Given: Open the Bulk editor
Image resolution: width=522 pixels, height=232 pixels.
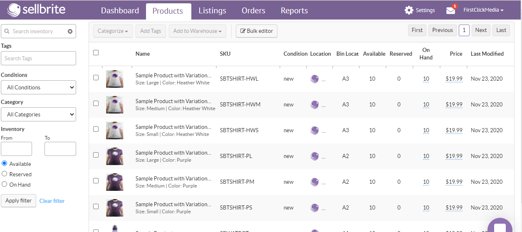Looking at the screenshot, I should (257, 31).
